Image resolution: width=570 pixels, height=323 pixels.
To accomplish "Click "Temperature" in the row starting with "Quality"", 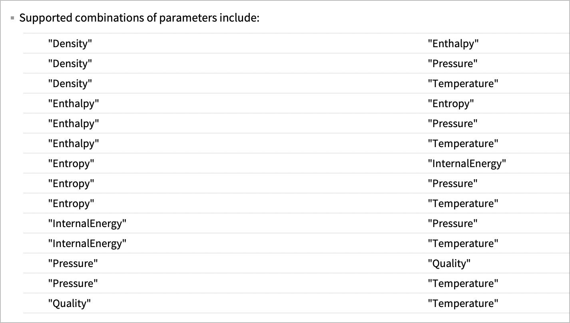I will click(x=463, y=303).
